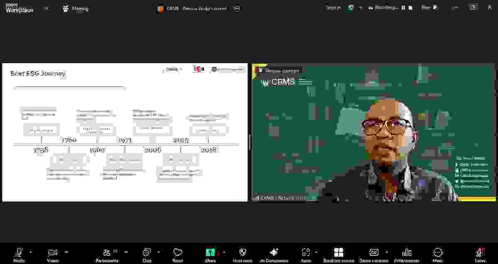Expand caret next to Show captions
The height and width of the screenshot is (264, 498).
(387, 252)
